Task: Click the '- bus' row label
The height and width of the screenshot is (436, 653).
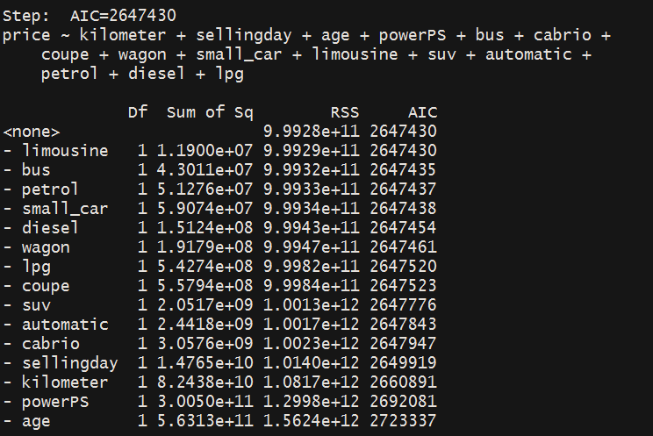Action: [x=27, y=170]
